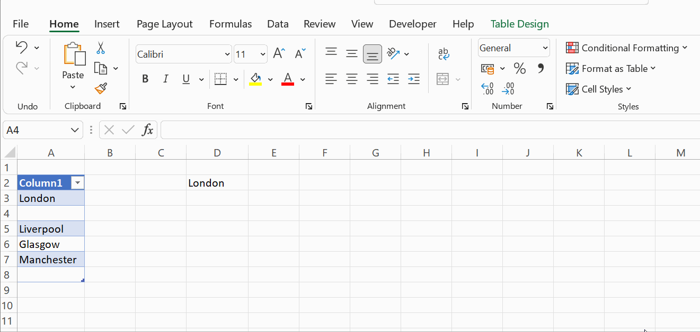
Task: Apply underline to the selection
Action: [x=185, y=78]
